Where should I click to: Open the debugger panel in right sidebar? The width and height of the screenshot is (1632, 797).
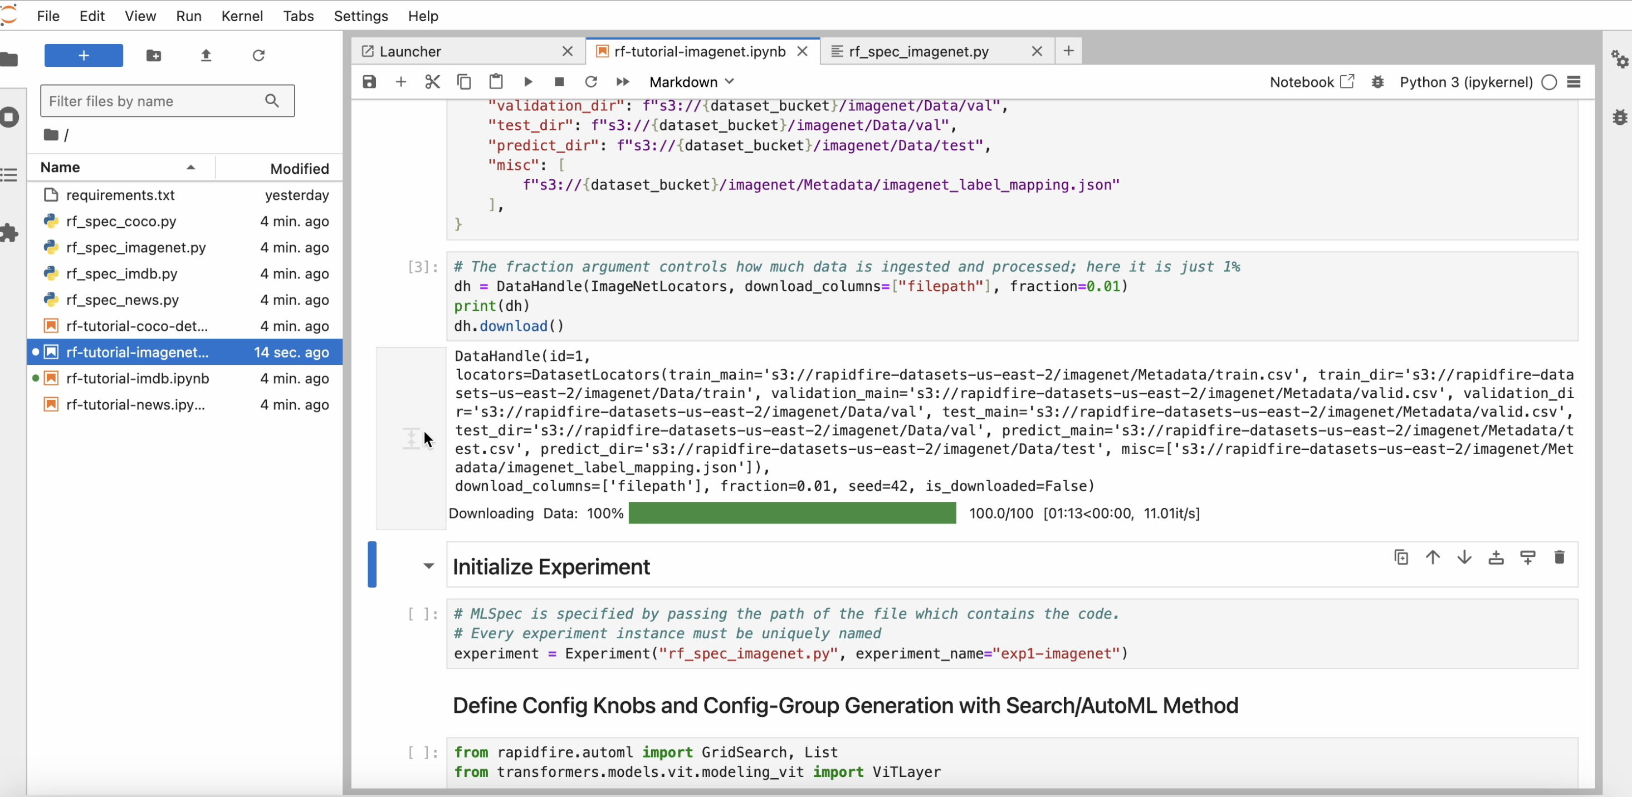tap(1620, 117)
